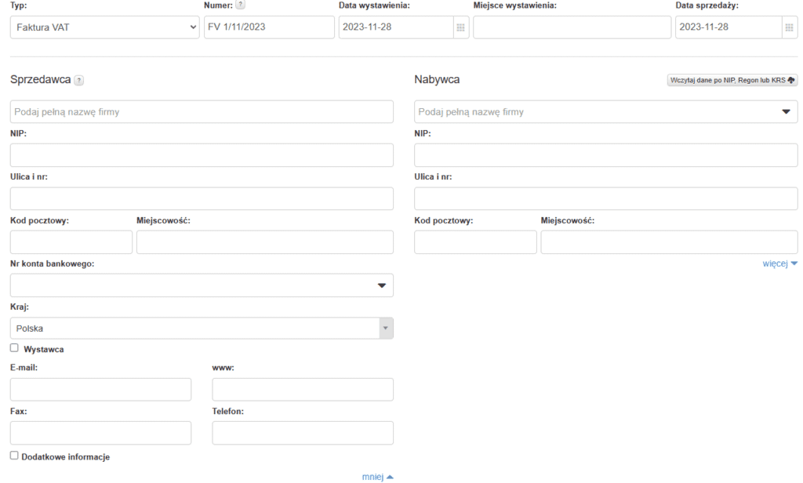The width and height of the screenshot is (803, 483).
Task: Expand the Nr konta bankowego dropdown
Action: 382,285
